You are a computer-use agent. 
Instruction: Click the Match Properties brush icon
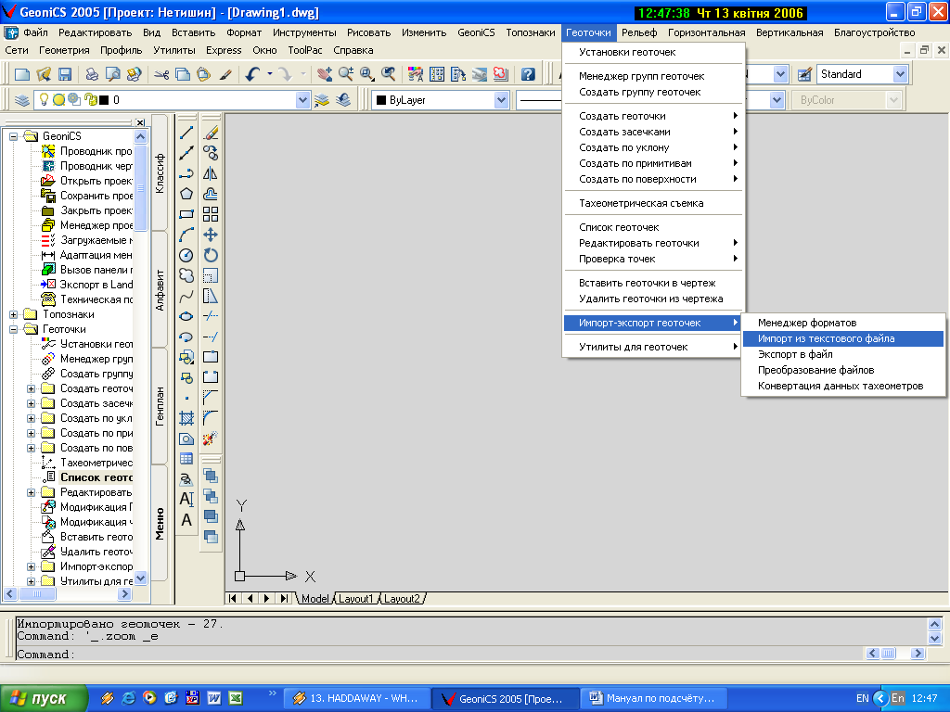tap(225, 74)
